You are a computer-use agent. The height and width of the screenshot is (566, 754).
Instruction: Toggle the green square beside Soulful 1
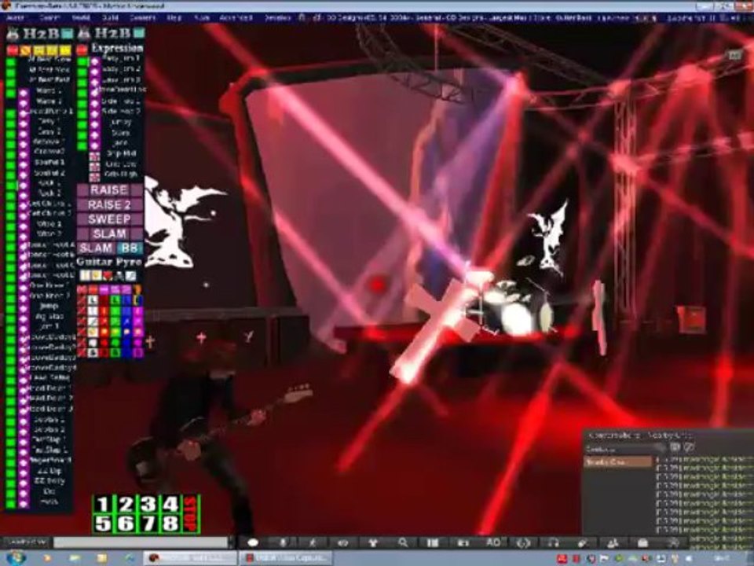[10, 164]
